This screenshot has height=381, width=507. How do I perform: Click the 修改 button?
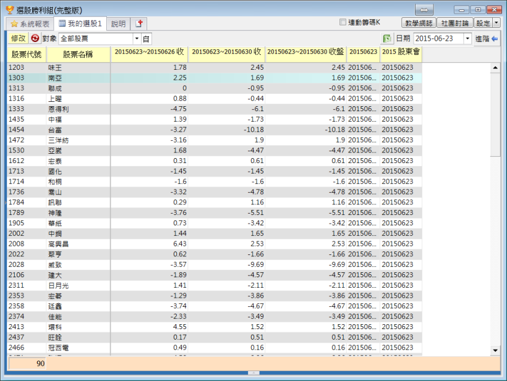19,38
